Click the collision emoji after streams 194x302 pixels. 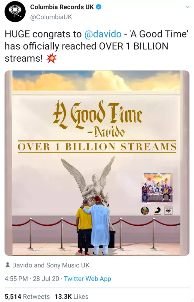coord(52,59)
